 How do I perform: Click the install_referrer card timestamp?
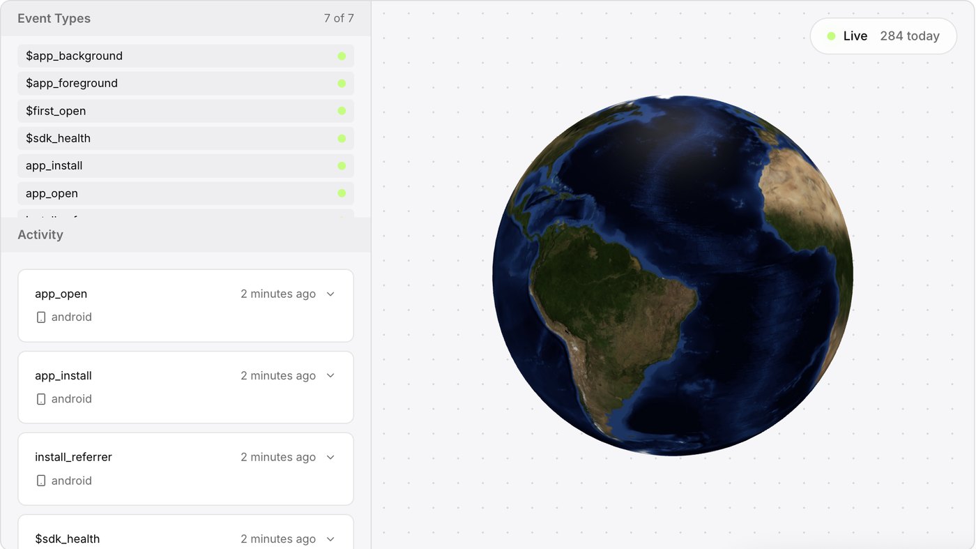point(278,457)
